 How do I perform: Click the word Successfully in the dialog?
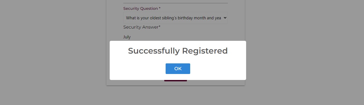point(154,51)
